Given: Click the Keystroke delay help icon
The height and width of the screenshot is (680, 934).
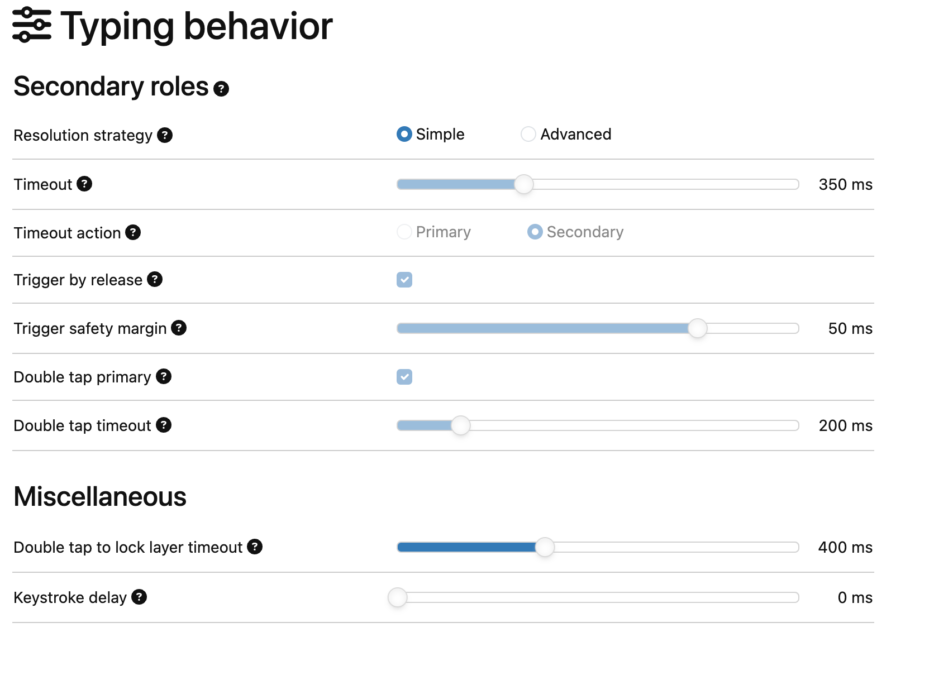Looking at the screenshot, I should coord(139,597).
